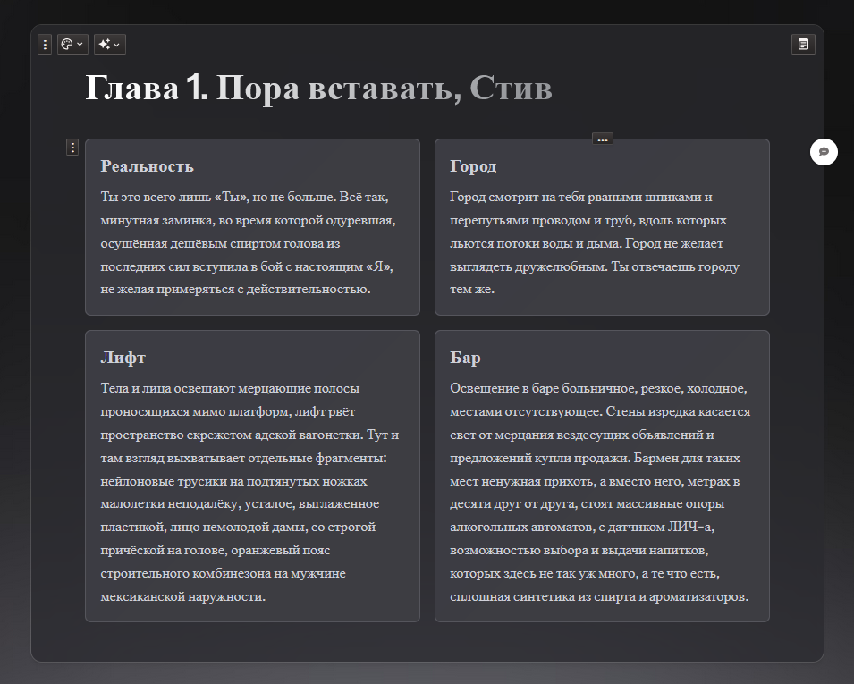Click the grid block handle beside Реальность
This screenshot has width=854, height=684.
[72, 148]
